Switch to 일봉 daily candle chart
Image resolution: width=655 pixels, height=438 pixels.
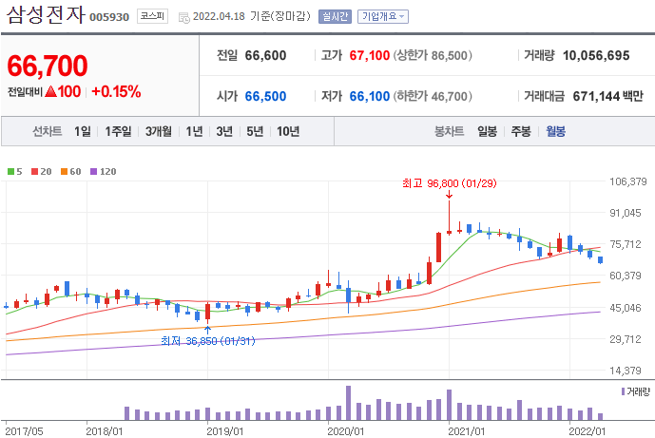tap(488, 131)
